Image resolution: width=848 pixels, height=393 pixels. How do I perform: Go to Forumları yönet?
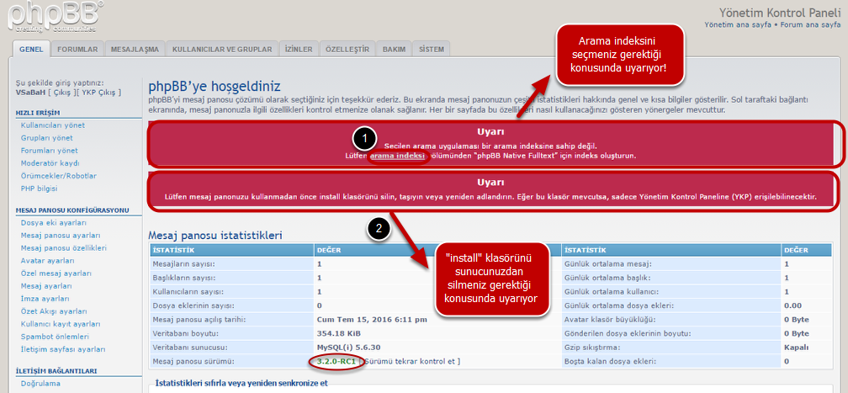click(49, 151)
